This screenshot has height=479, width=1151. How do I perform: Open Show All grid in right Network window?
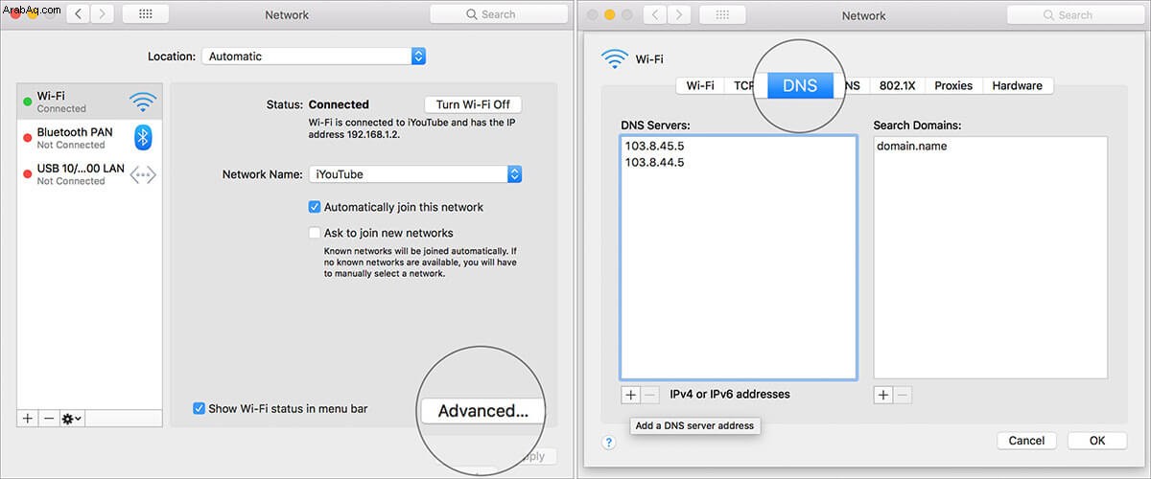[722, 14]
